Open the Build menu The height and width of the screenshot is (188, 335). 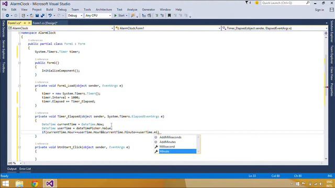click(50, 9)
